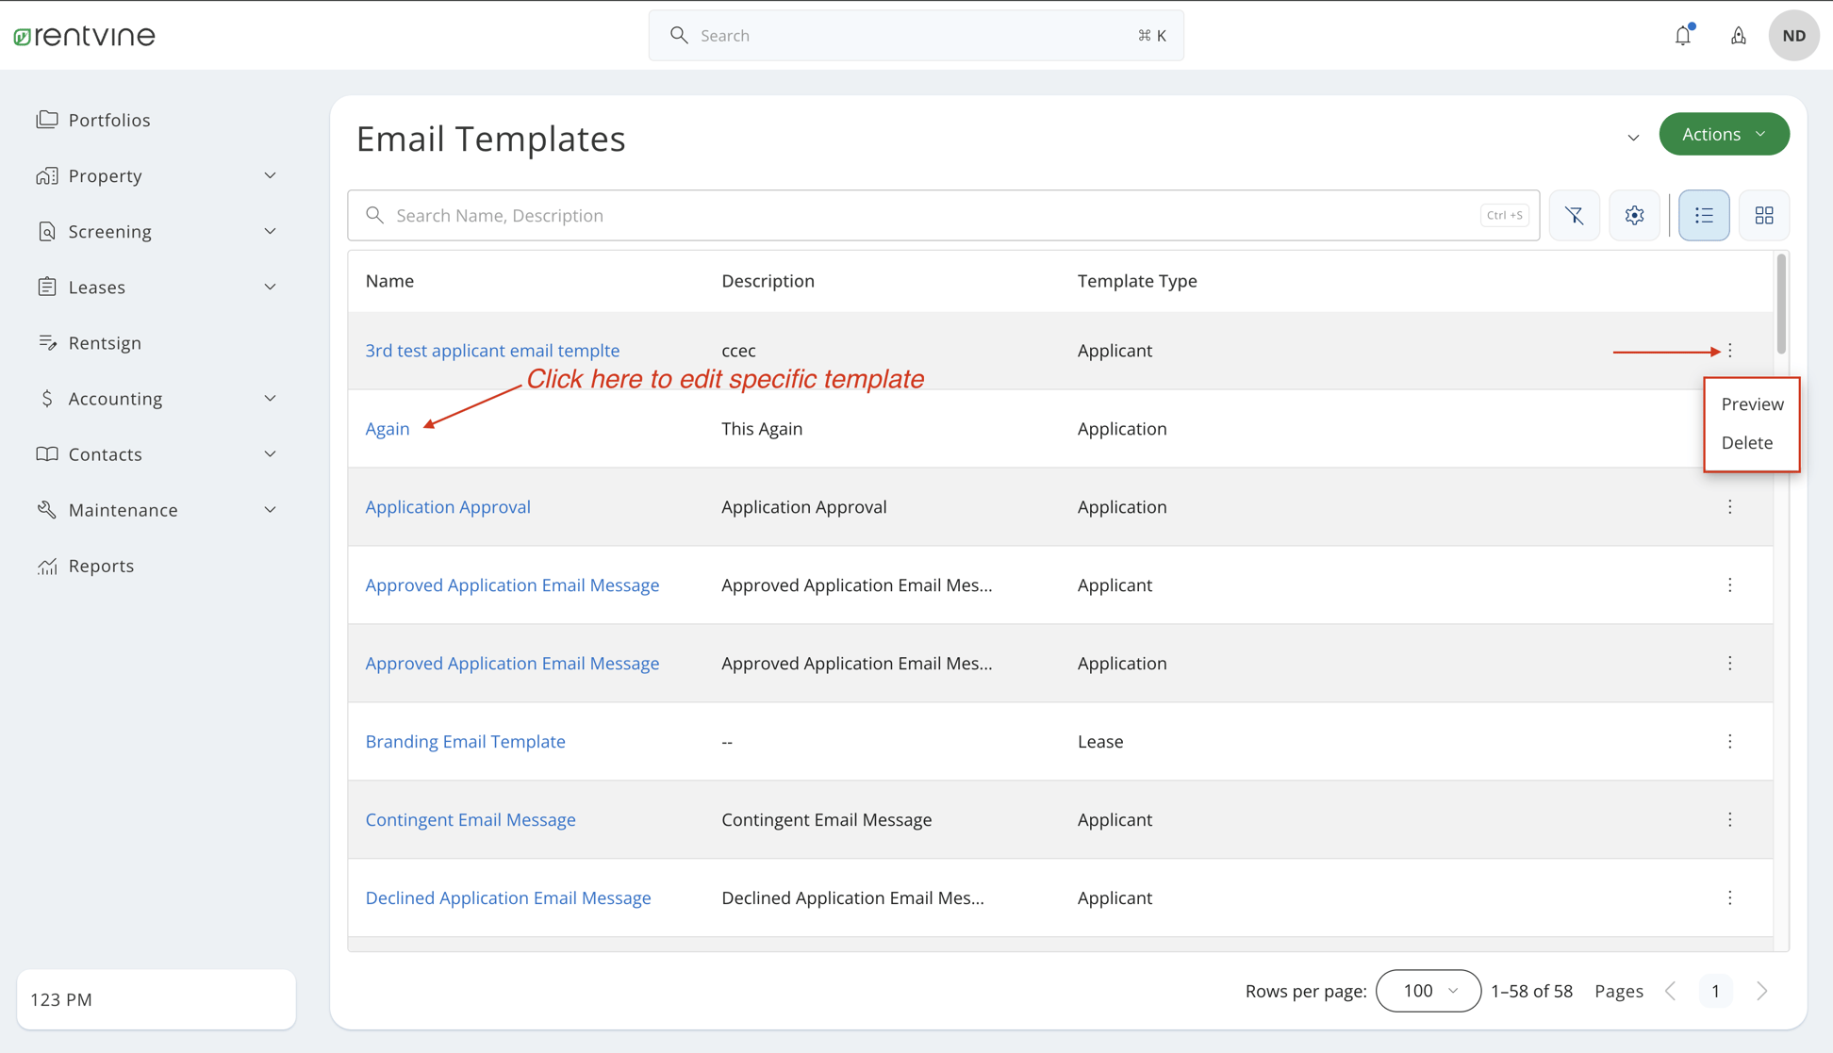Open Portfolios in the sidebar

click(109, 120)
